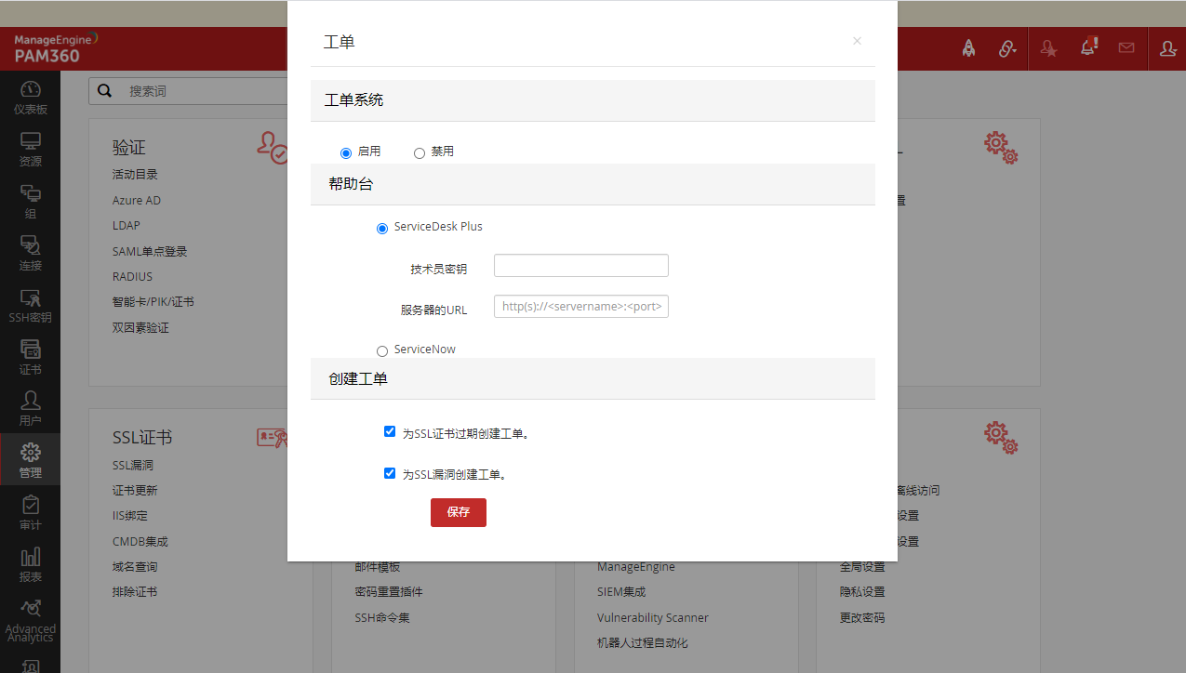Open the RADIUS link
1186x673 pixels.
tap(132, 276)
